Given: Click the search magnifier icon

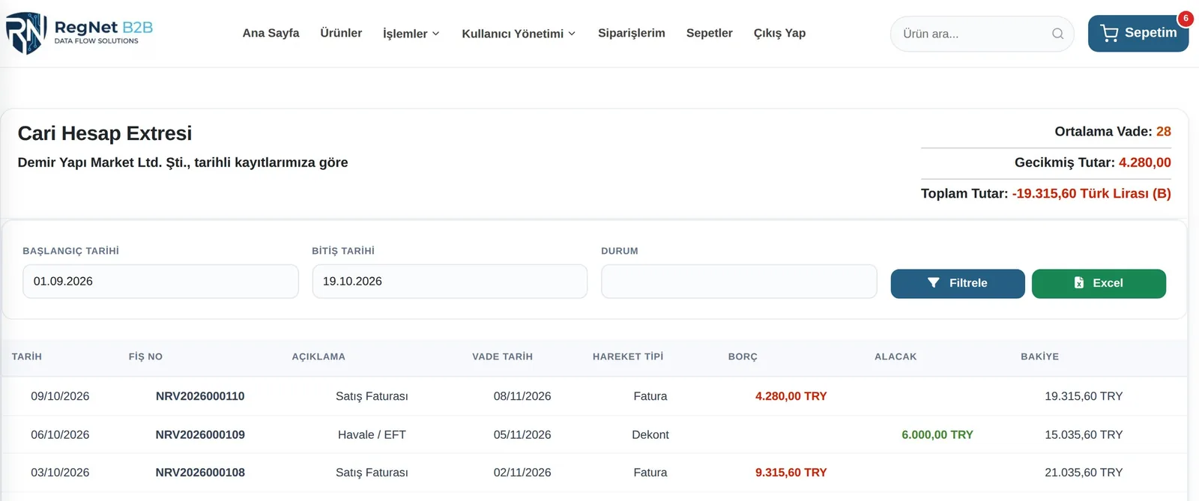Looking at the screenshot, I should pos(1057,34).
